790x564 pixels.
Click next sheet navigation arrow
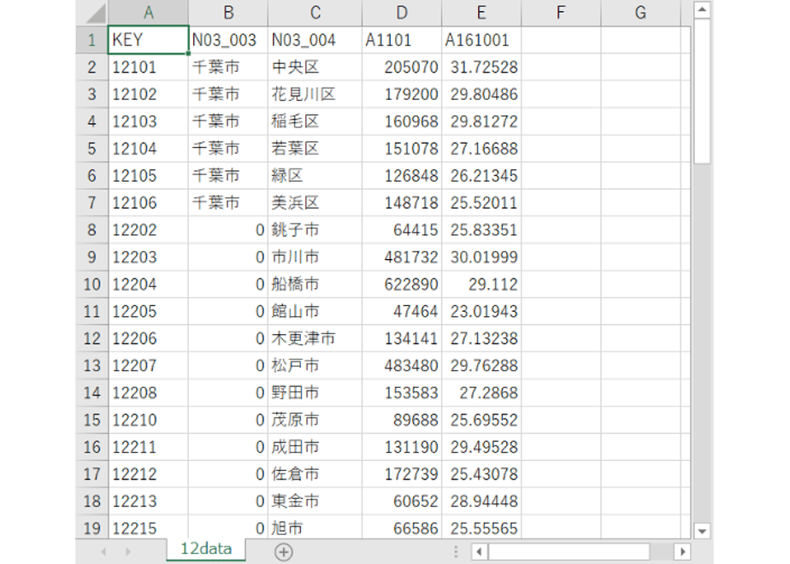128,552
